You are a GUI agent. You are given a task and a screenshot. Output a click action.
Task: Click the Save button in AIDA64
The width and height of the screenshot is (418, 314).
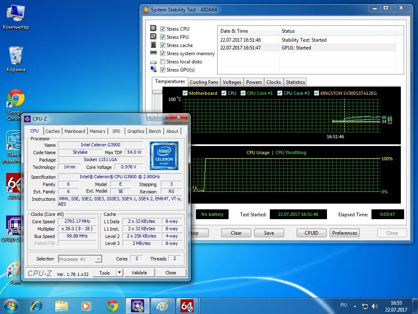pyautogui.click(x=269, y=233)
